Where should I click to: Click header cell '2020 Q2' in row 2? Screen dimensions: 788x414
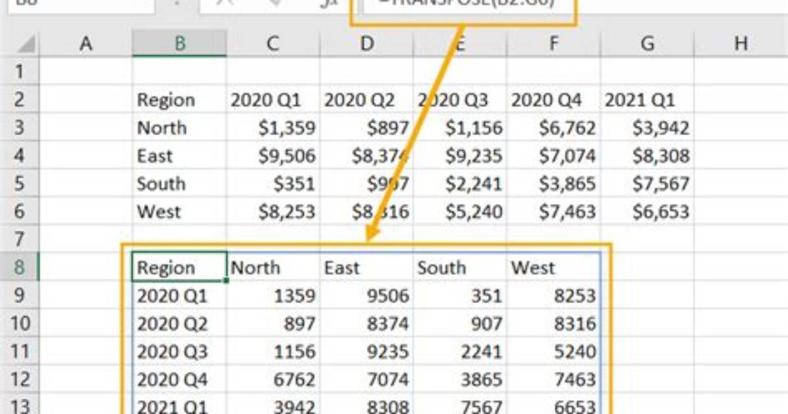pos(366,100)
